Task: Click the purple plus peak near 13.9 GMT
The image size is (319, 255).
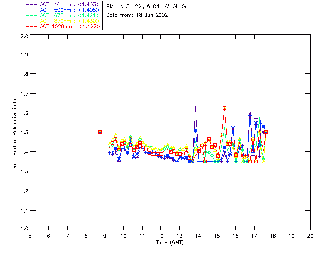Action: pyautogui.click(x=196, y=108)
